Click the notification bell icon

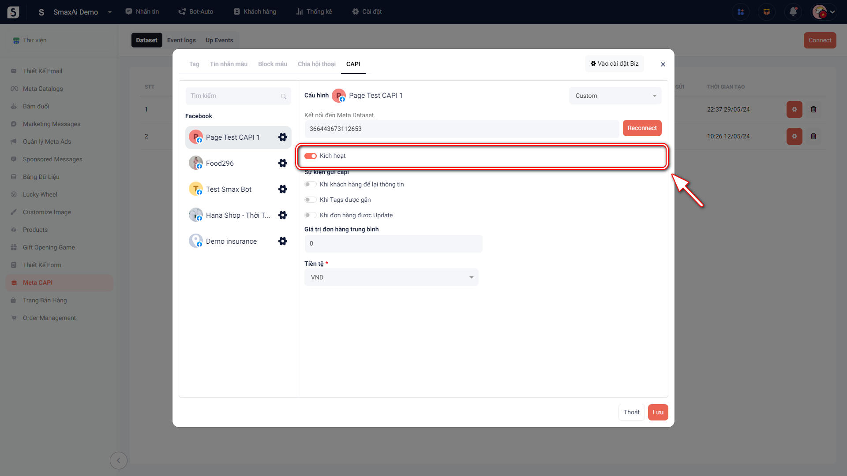[x=793, y=12]
